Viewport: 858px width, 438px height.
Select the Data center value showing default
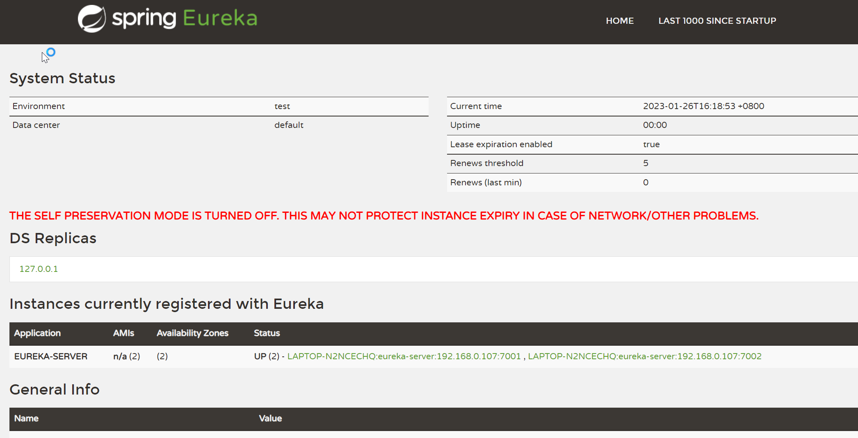click(289, 125)
